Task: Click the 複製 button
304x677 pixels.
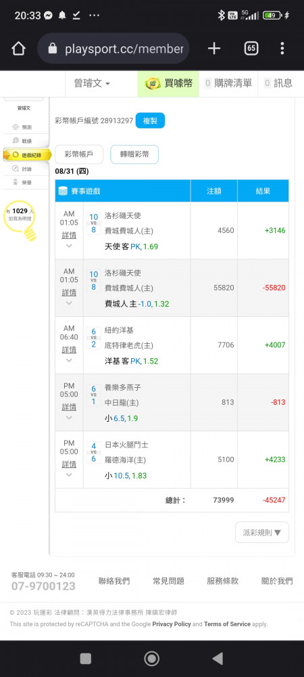Action: coord(150,121)
